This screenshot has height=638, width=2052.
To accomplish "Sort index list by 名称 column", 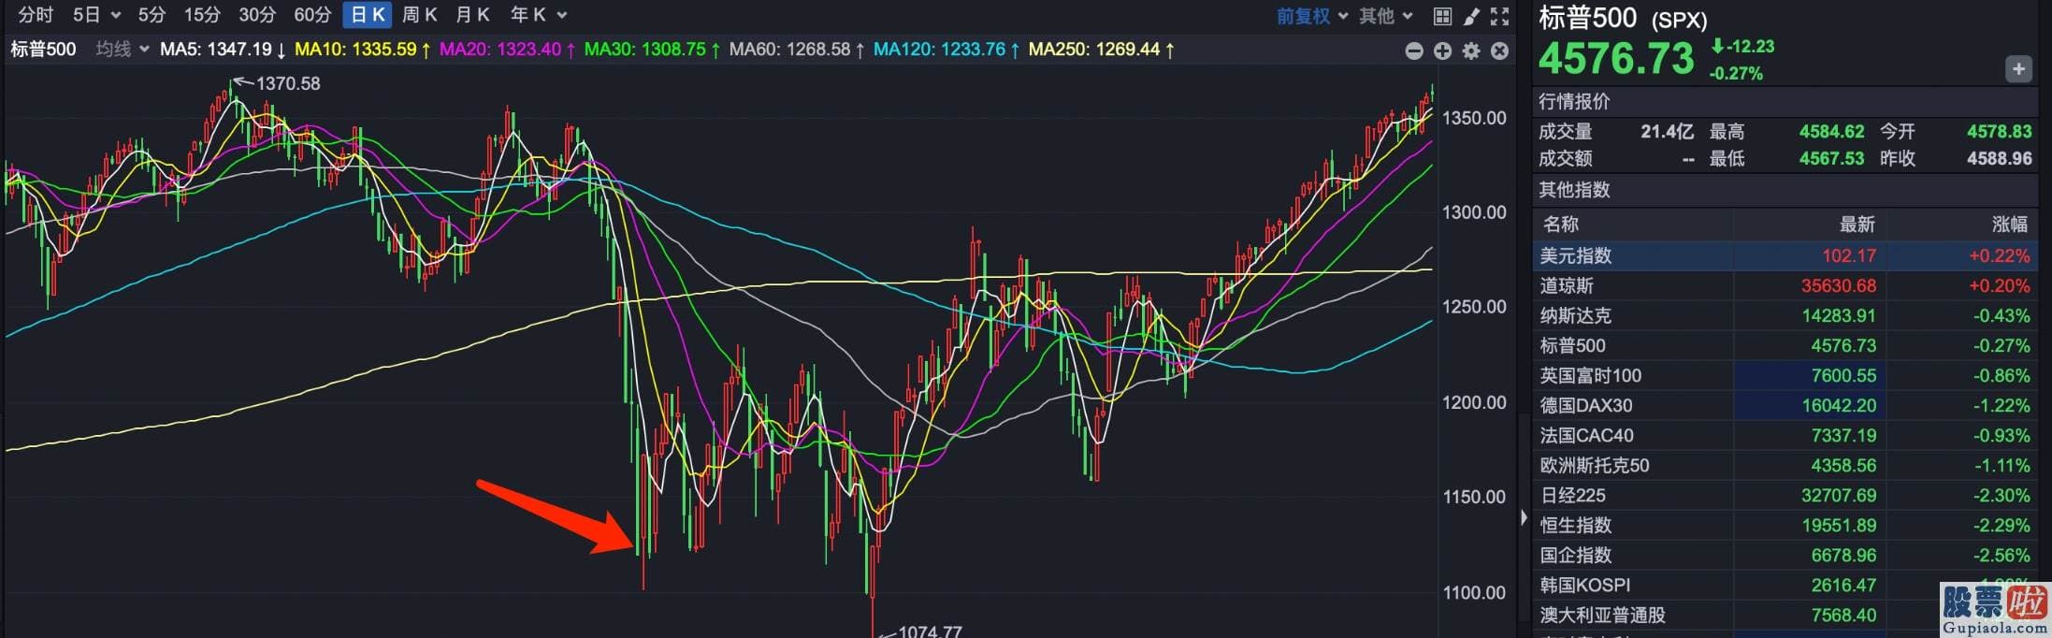I will click(x=1561, y=225).
